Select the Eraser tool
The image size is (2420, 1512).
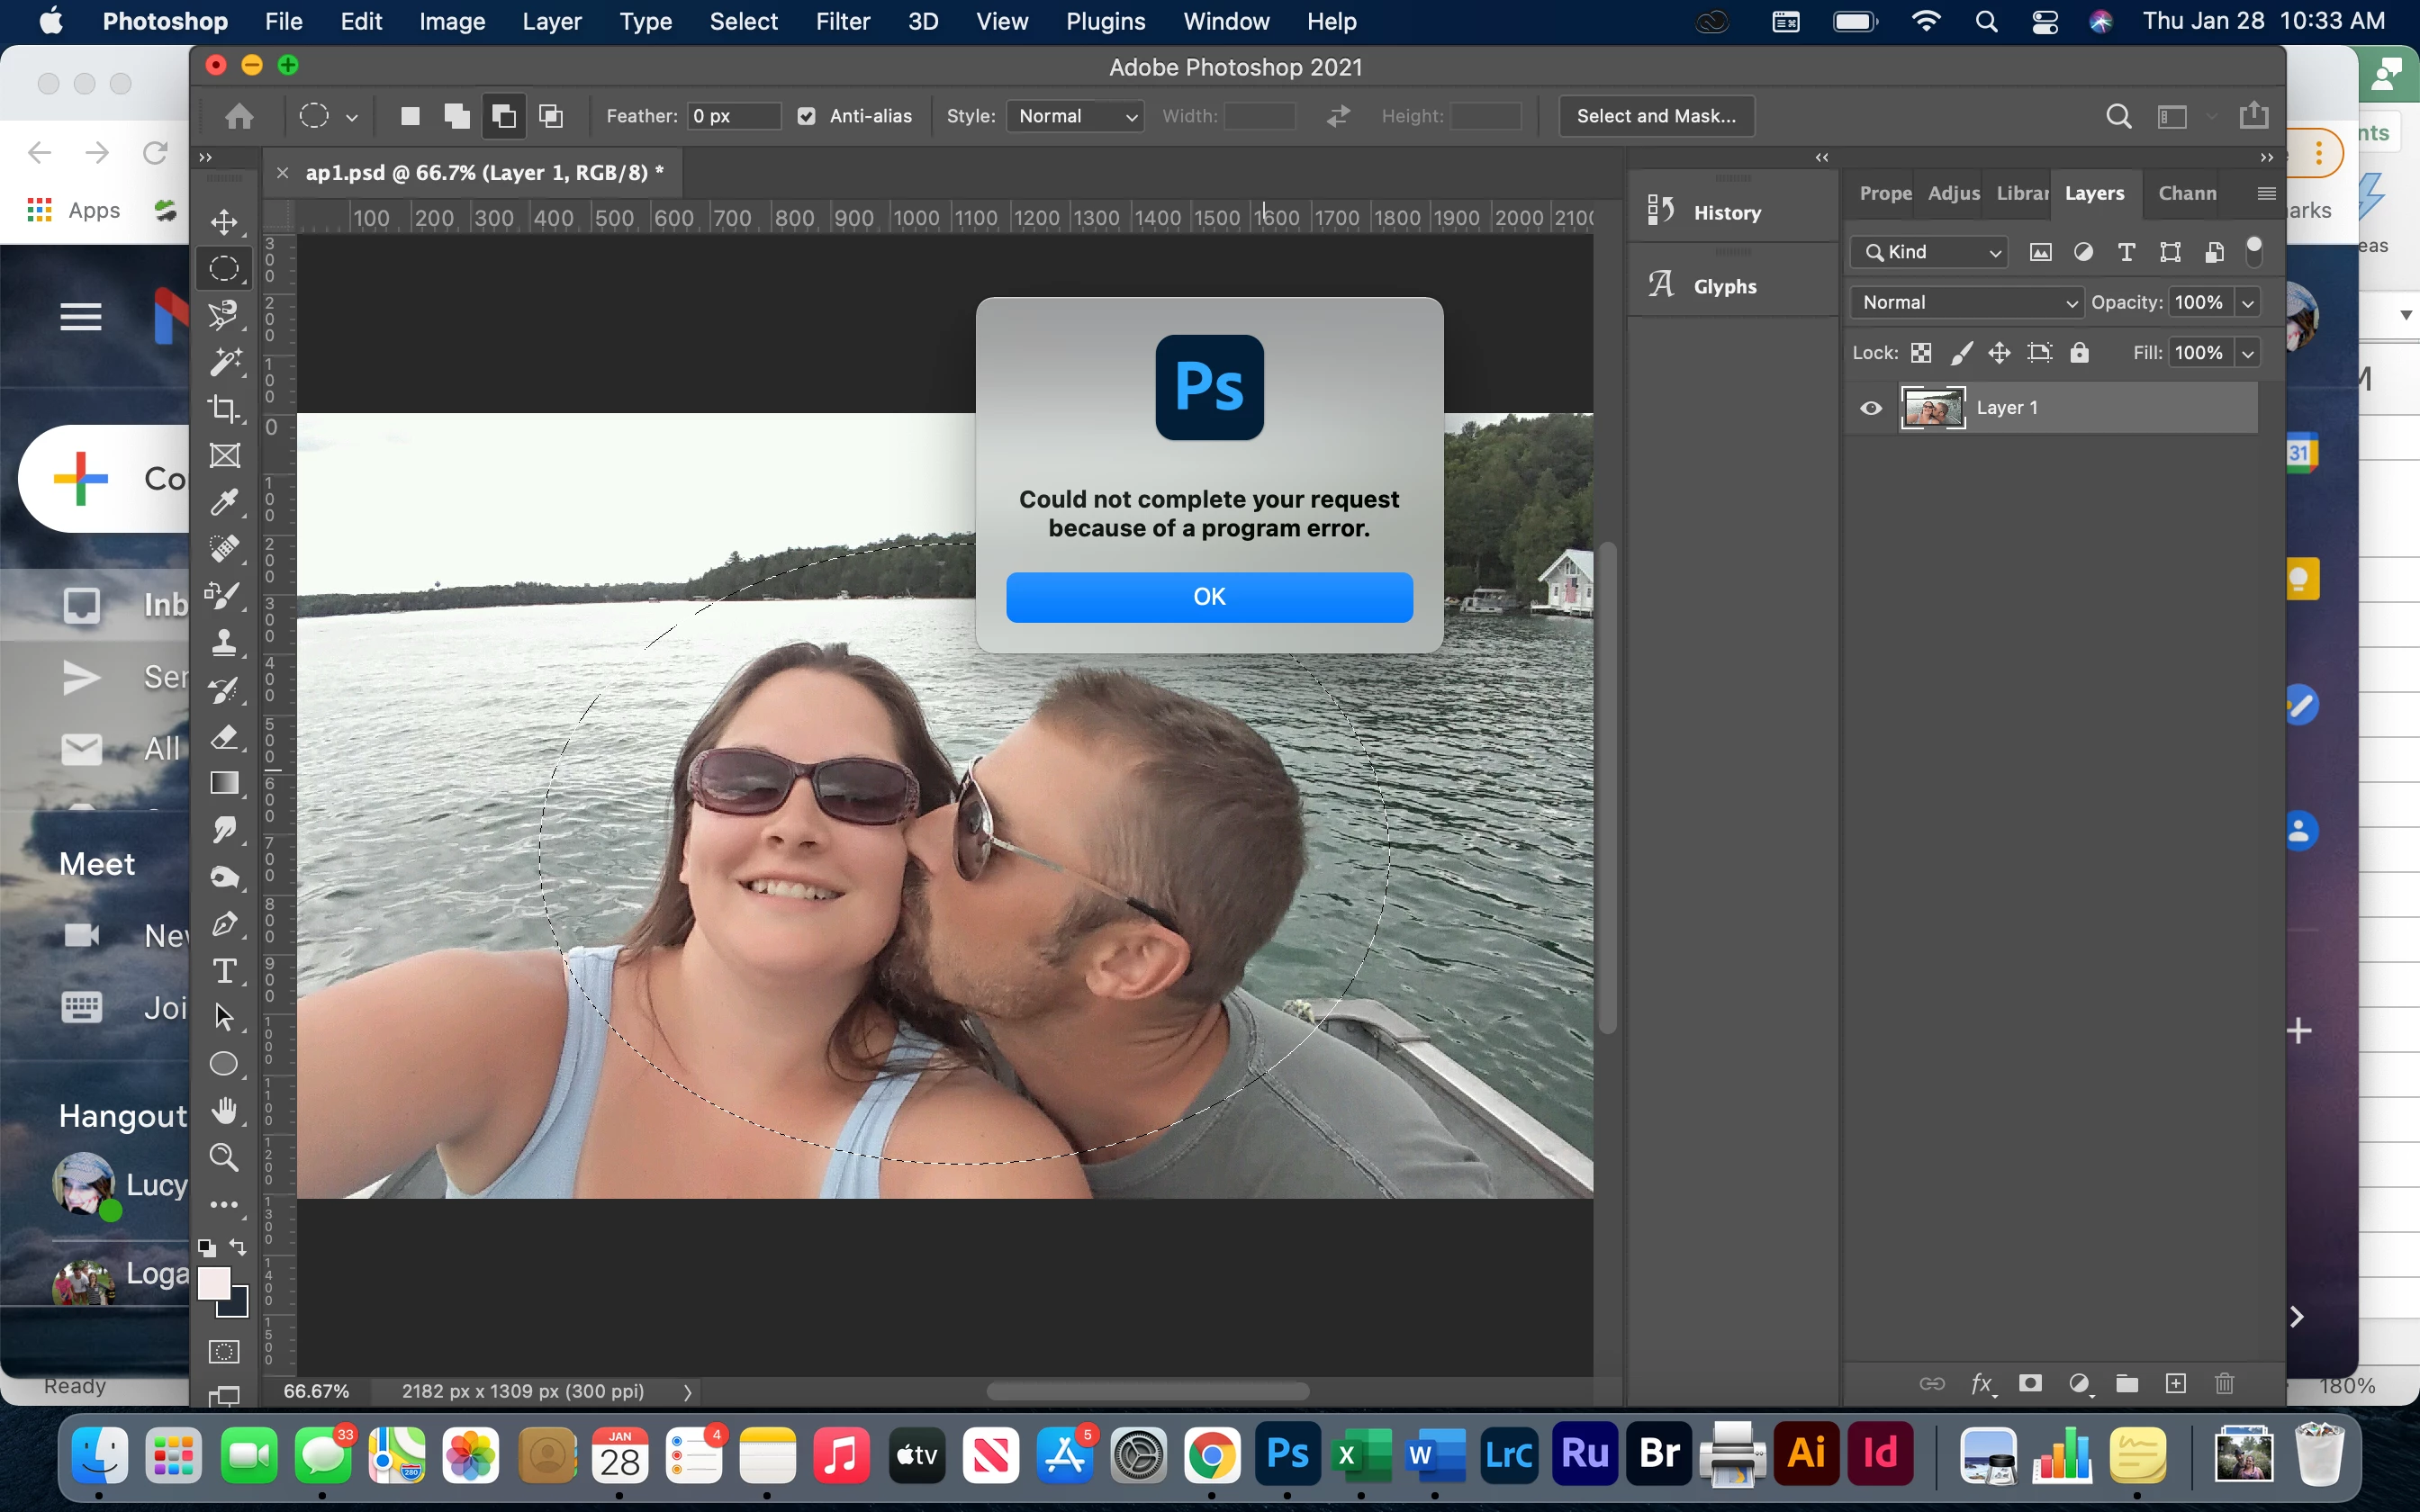pyautogui.click(x=224, y=737)
